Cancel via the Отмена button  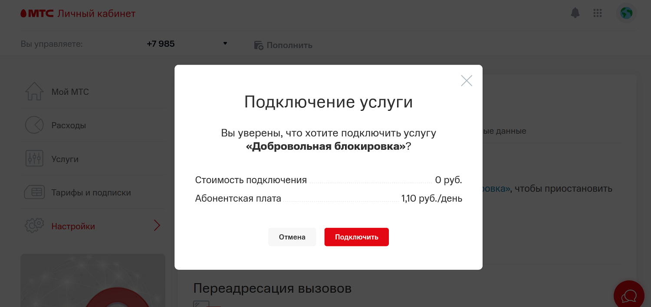292,237
